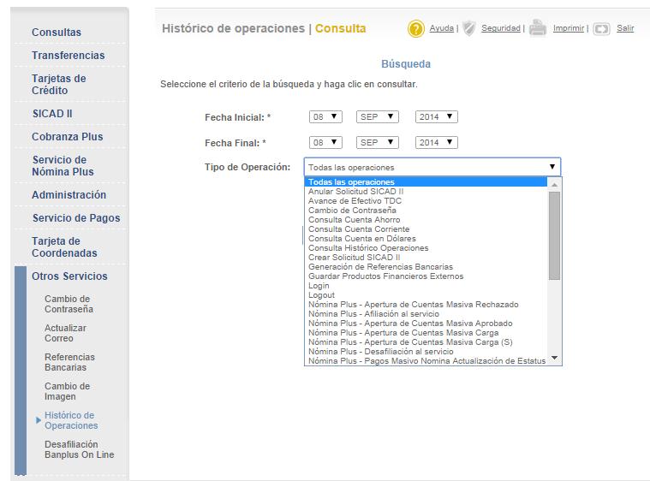Choose Anular Solicitud SICAD II option
This screenshot has height=481, width=650.
[x=426, y=192]
